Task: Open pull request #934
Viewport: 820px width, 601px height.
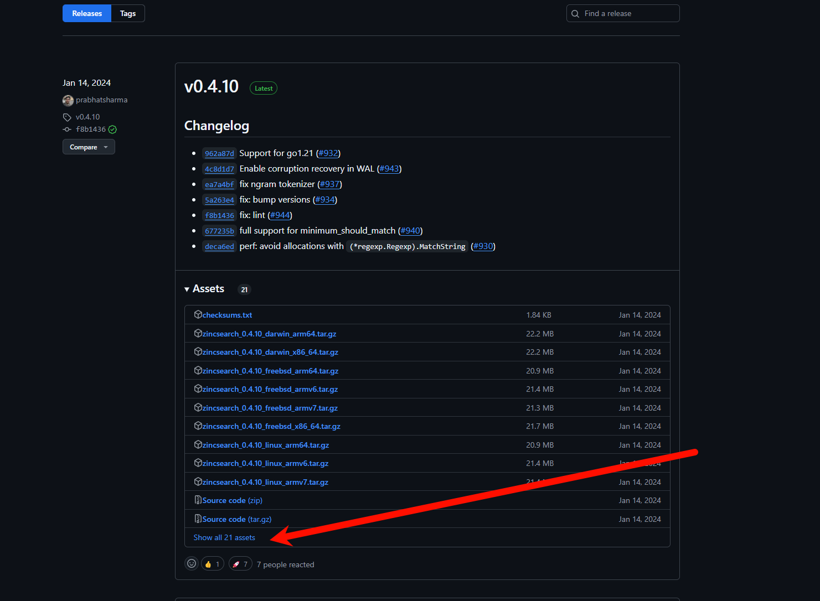Action: (325, 200)
